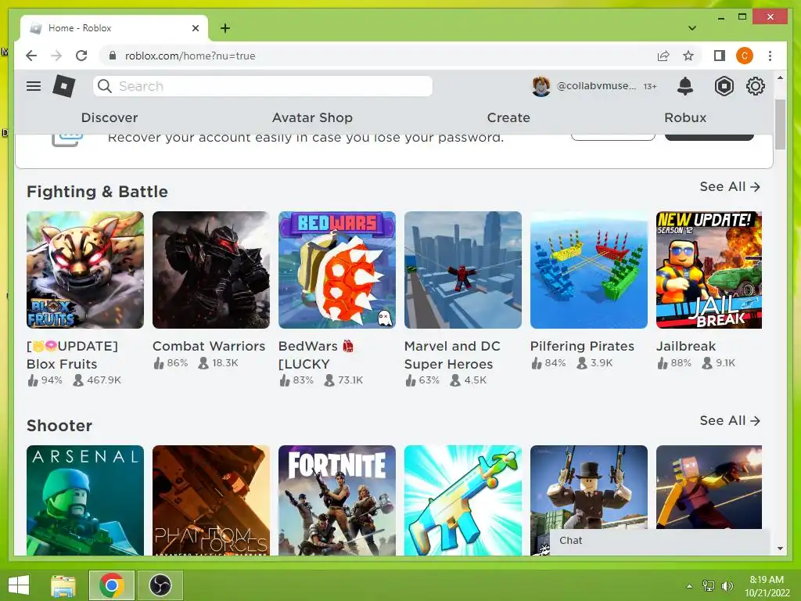Image resolution: width=801 pixels, height=601 pixels.
Task: Click the scrollbar down arrow
Action: (780, 549)
